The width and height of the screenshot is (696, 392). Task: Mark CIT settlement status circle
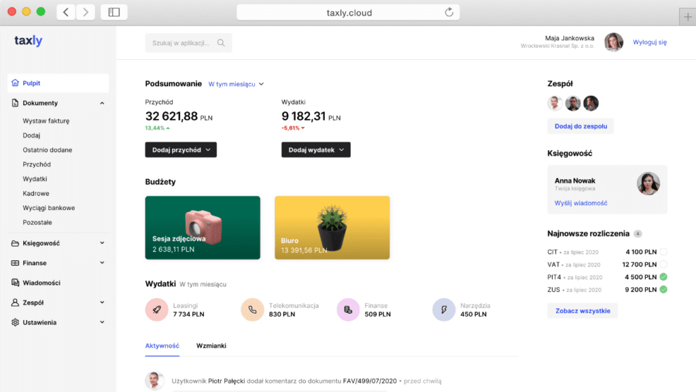coord(663,253)
